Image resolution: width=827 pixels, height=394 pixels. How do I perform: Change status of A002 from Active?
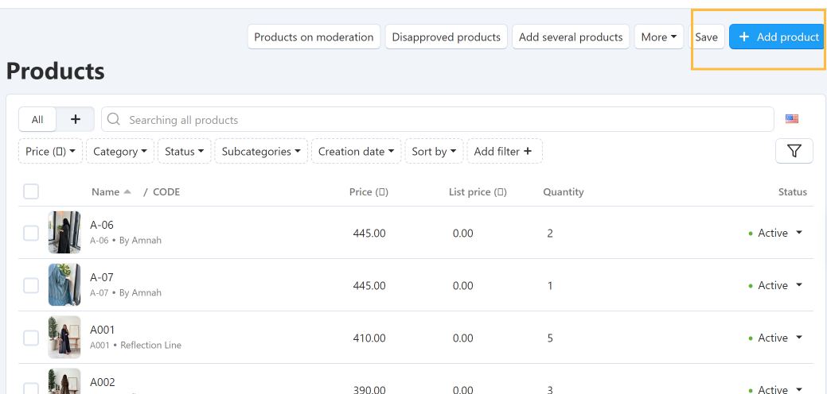click(x=775, y=389)
